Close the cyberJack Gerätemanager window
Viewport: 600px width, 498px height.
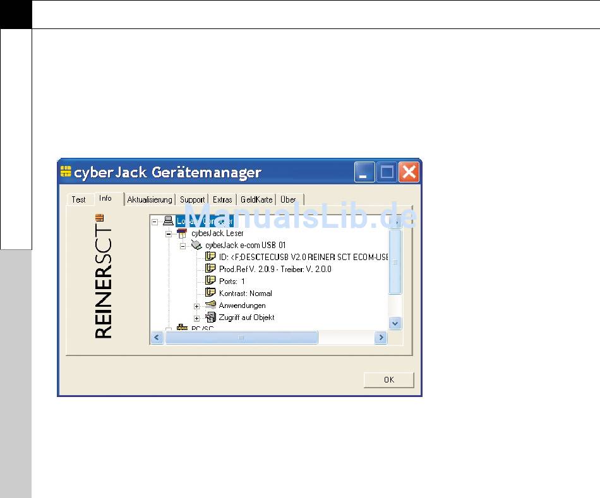[409, 172]
